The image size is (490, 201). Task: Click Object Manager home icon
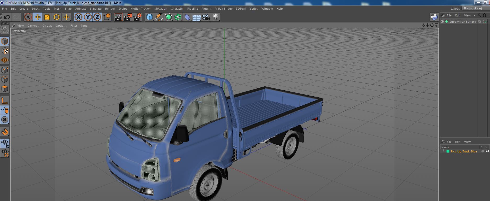(484, 15)
